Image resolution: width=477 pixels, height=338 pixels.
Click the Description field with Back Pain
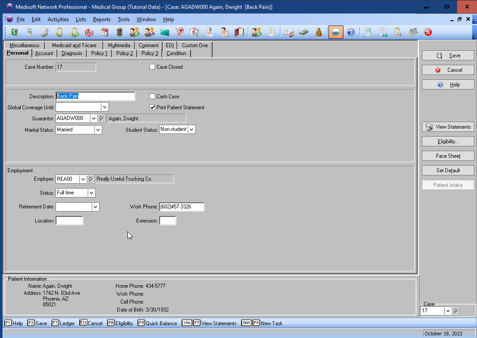(x=95, y=96)
